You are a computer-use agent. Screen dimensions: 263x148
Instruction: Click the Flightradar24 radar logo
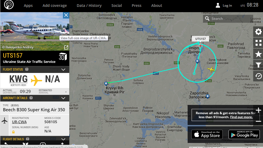pyautogui.click(x=9, y=5)
